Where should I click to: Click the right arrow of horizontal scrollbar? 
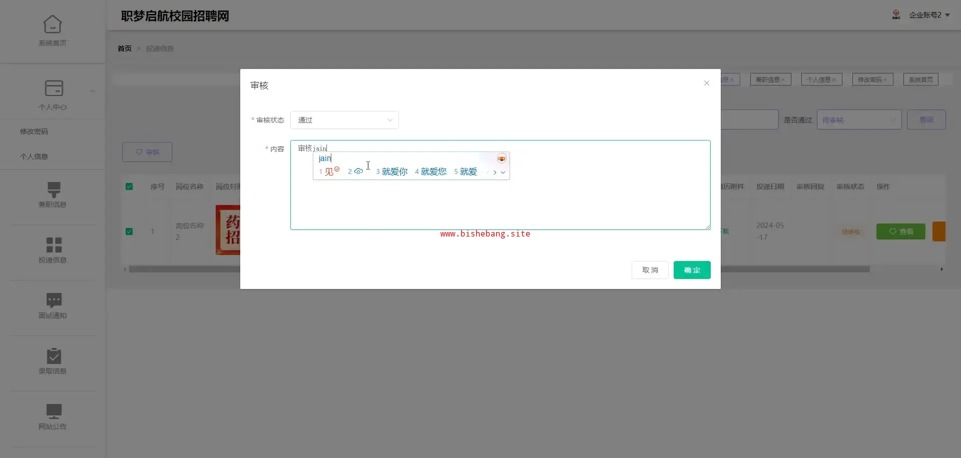tap(941, 269)
